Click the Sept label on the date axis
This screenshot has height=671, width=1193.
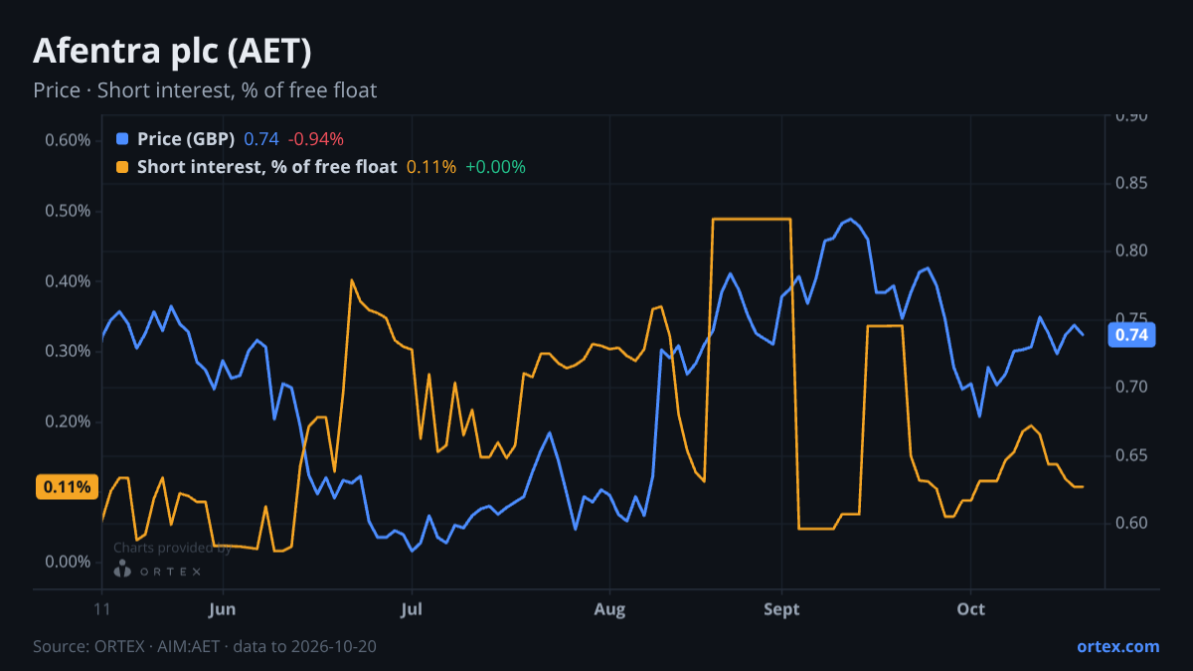click(782, 609)
